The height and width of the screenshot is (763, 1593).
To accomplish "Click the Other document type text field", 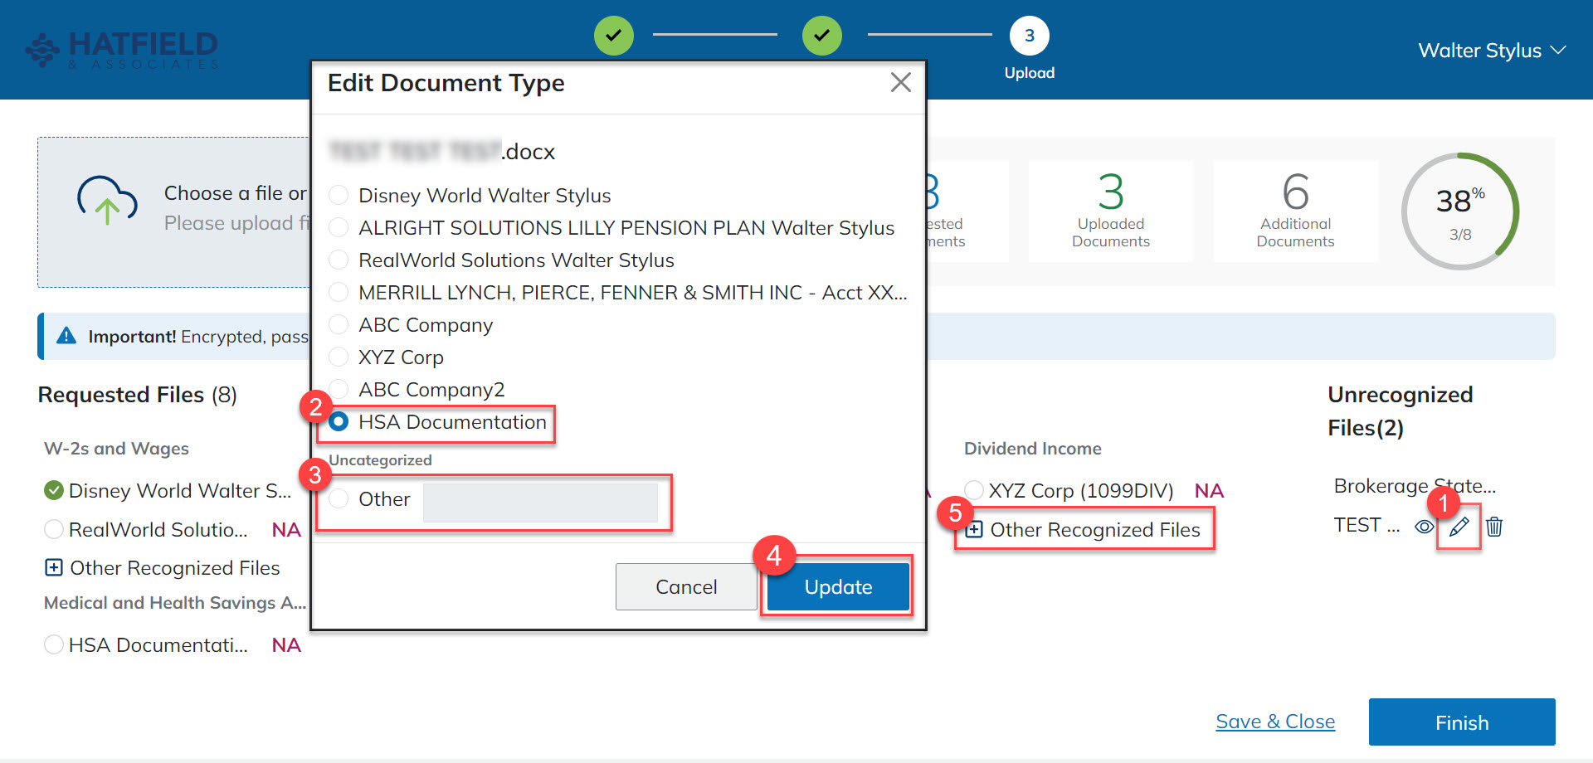I will (540, 503).
